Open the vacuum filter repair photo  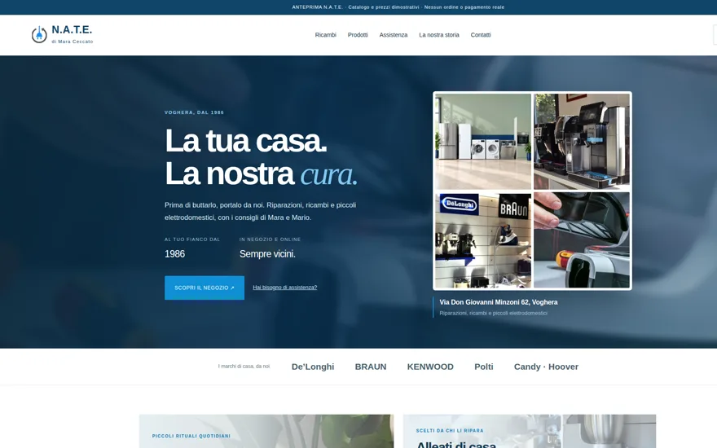tap(582, 240)
